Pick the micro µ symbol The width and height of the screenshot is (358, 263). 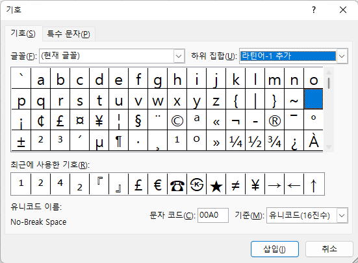pyautogui.click(x=99, y=141)
